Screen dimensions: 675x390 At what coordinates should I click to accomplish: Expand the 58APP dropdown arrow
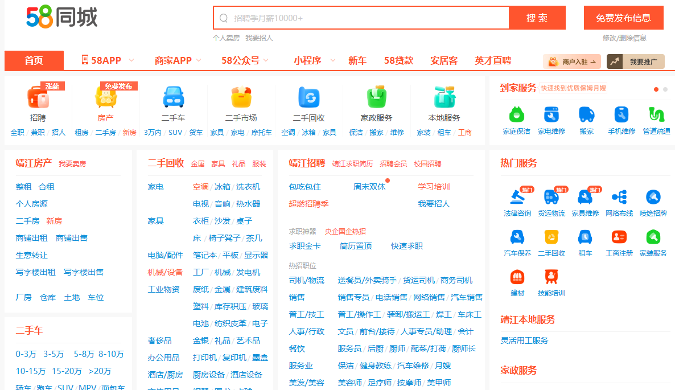[x=131, y=60]
